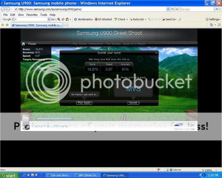Click the AutoFill toolbar button

pyautogui.click(x=154, y=19)
